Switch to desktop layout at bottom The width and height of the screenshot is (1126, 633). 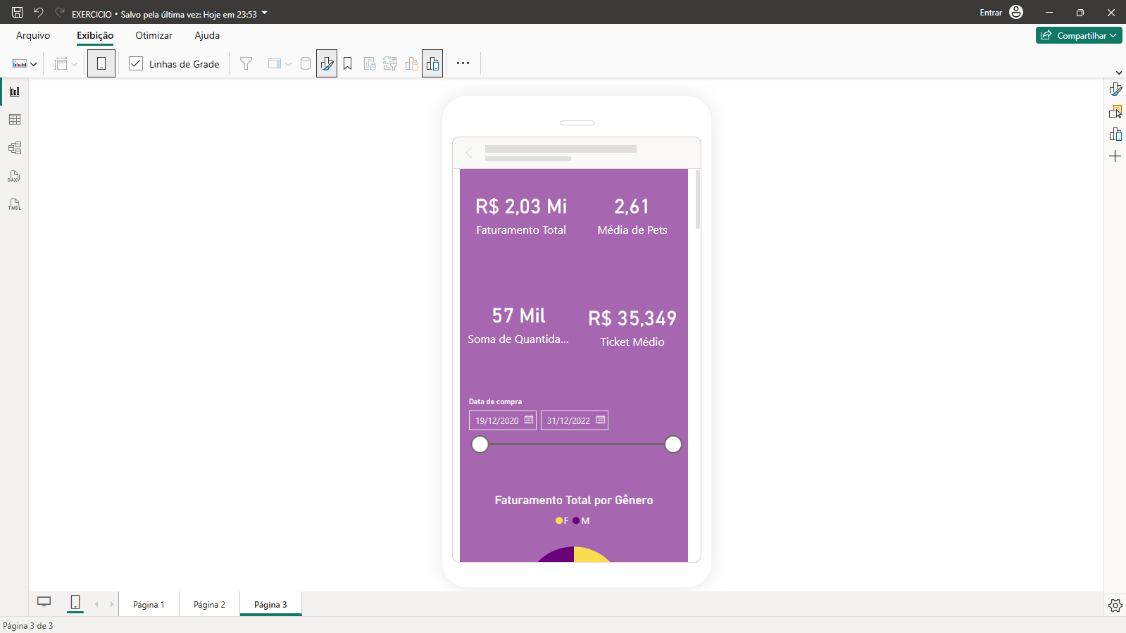coord(44,602)
